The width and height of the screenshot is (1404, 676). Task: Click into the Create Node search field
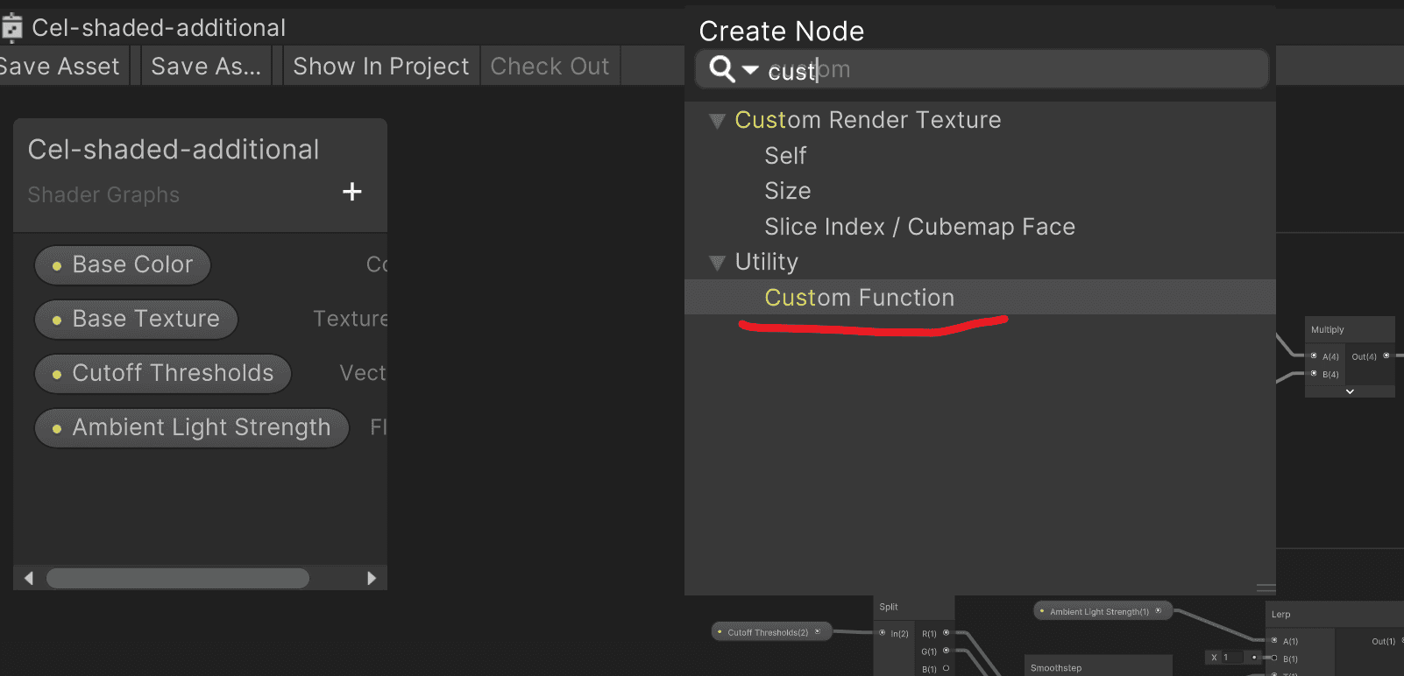pyautogui.click(x=982, y=69)
